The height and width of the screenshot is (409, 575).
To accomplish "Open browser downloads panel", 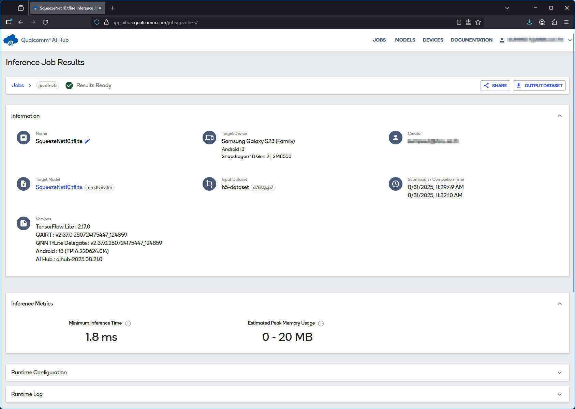I will coord(529,22).
